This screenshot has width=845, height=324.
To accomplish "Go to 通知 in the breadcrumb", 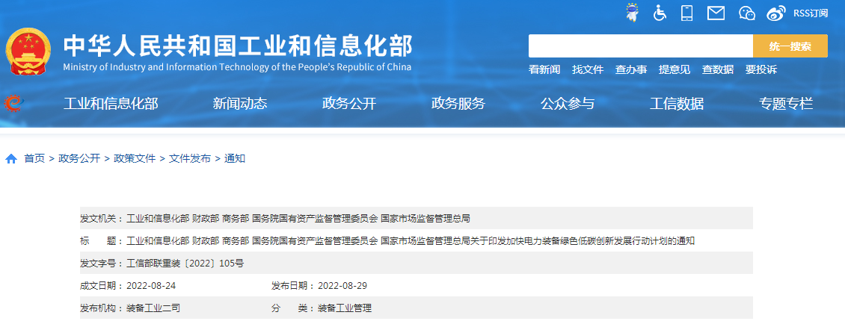I will (x=234, y=159).
